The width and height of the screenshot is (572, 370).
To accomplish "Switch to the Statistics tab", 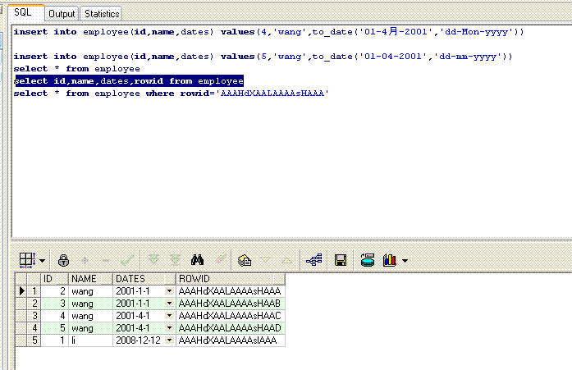I will (x=102, y=14).
